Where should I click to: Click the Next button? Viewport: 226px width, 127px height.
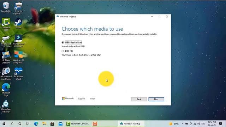(156, 99)
